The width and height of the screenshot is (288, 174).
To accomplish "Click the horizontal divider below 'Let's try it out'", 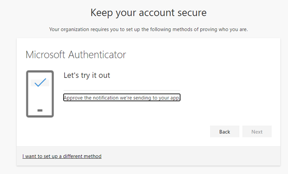I will coord(122,90).
